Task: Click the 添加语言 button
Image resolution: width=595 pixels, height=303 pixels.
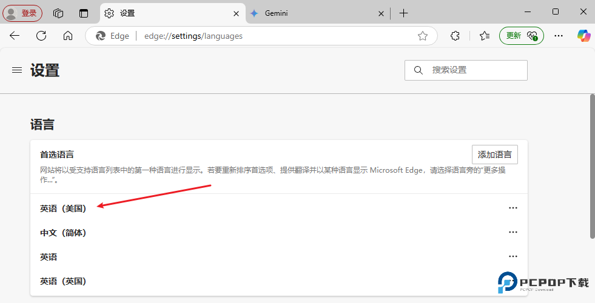Action: [x=494, y=155]
